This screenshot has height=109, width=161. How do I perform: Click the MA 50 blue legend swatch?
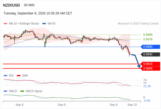[x=44, y=24]
